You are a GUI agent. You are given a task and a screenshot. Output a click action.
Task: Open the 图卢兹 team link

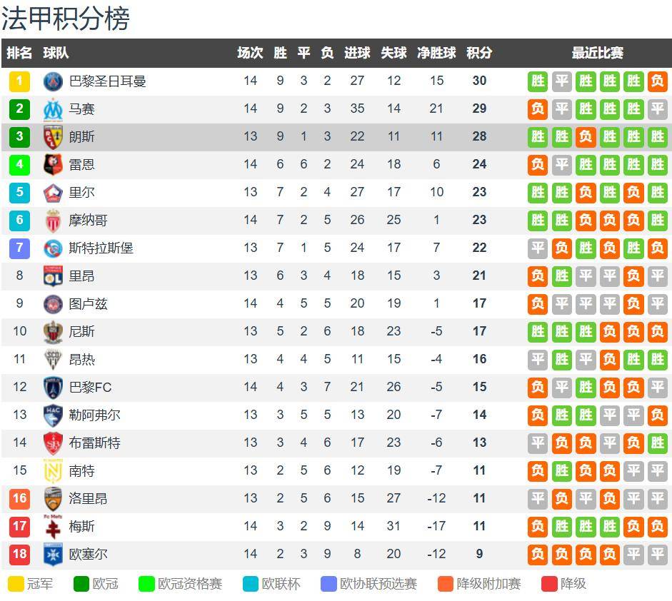tap(88, 304)
